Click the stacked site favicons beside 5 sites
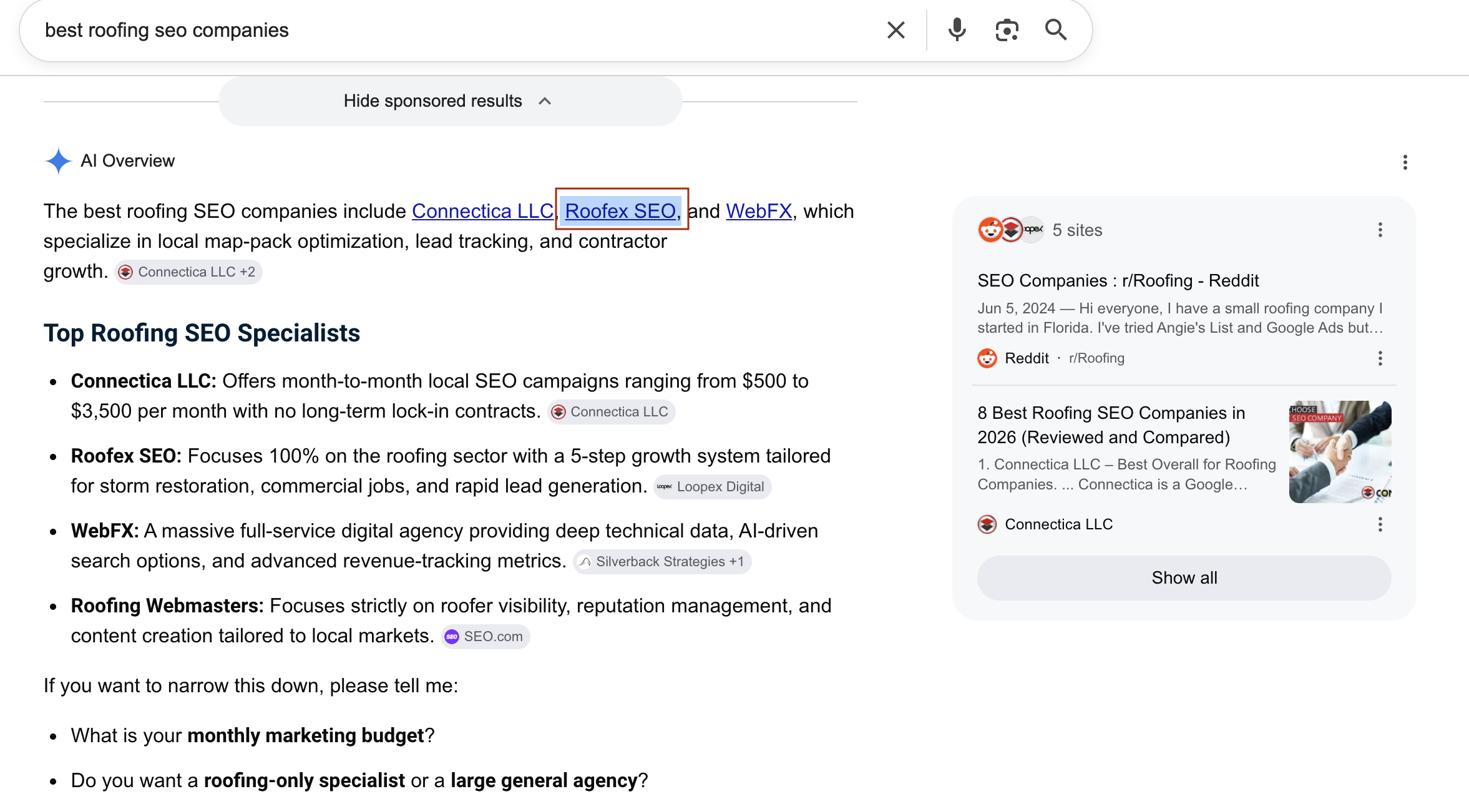This screenshot has width=1469, height=809. coord(1010,230)
